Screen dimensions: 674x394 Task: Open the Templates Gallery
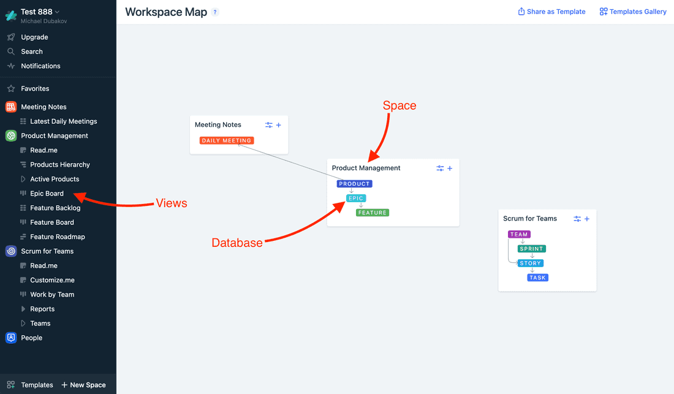click(x=632, y=11)
